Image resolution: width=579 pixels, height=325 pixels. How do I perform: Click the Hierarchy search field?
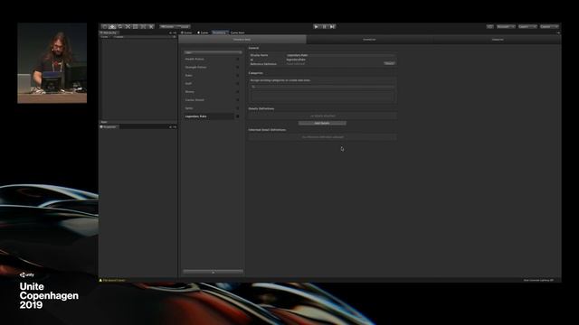144,36
